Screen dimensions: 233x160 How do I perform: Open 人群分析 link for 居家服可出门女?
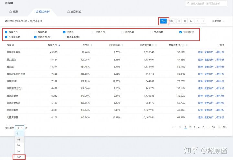click(x=220, y=88)
